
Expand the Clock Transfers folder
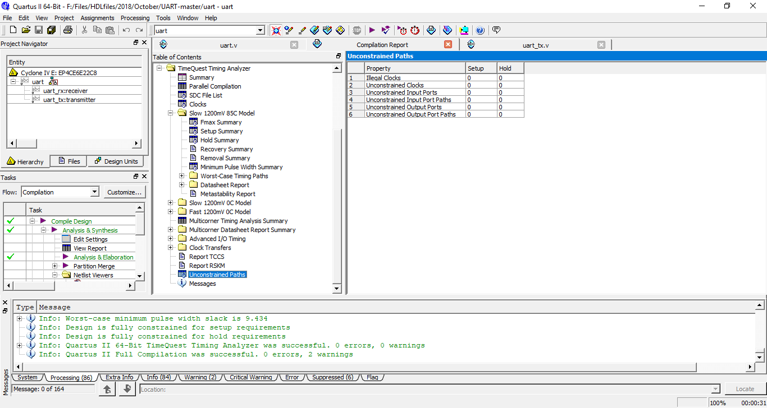[171, 248]
